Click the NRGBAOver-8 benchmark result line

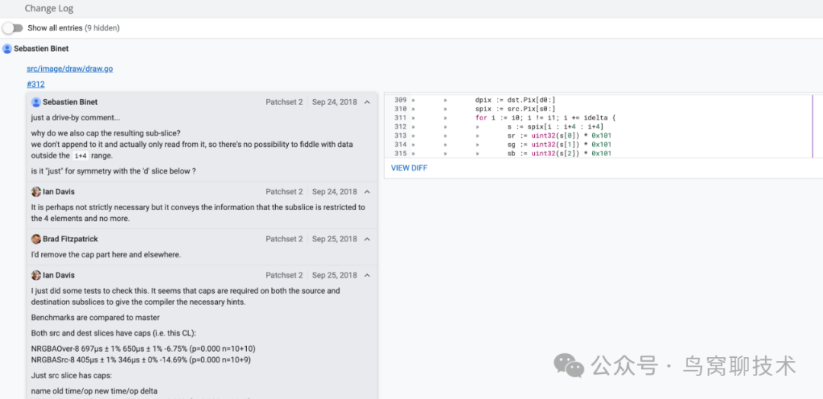tap(143, 349)
